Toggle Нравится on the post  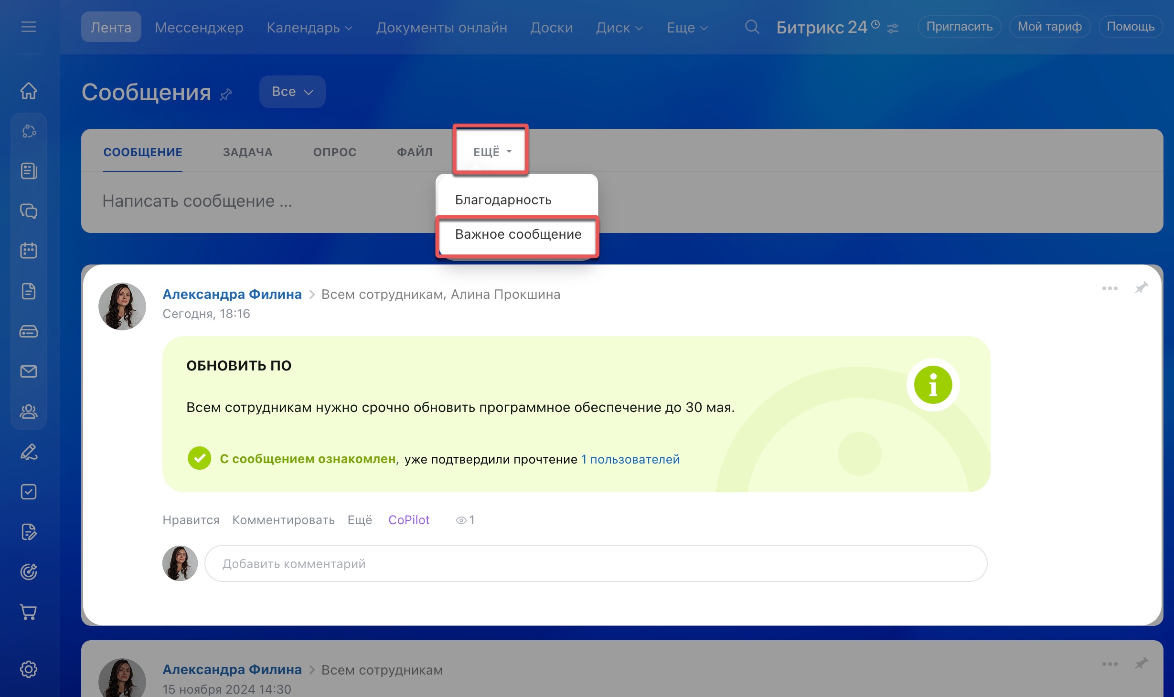click(191, 520)
